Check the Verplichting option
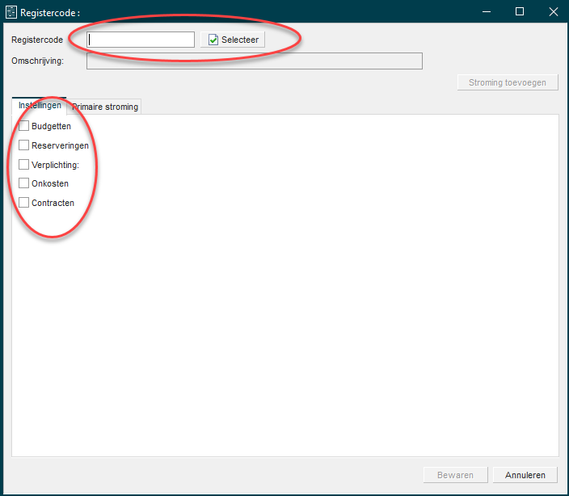 (x=24, y=165)
